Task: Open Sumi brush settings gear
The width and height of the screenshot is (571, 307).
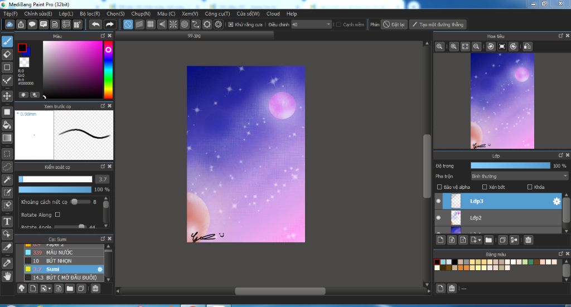Action: pyautogui.click(x=100, y=269)
